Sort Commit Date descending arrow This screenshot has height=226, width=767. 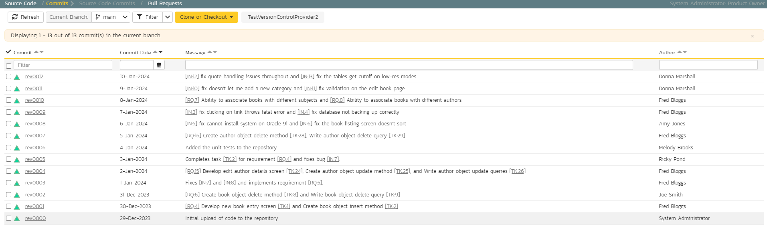(161, 52)
